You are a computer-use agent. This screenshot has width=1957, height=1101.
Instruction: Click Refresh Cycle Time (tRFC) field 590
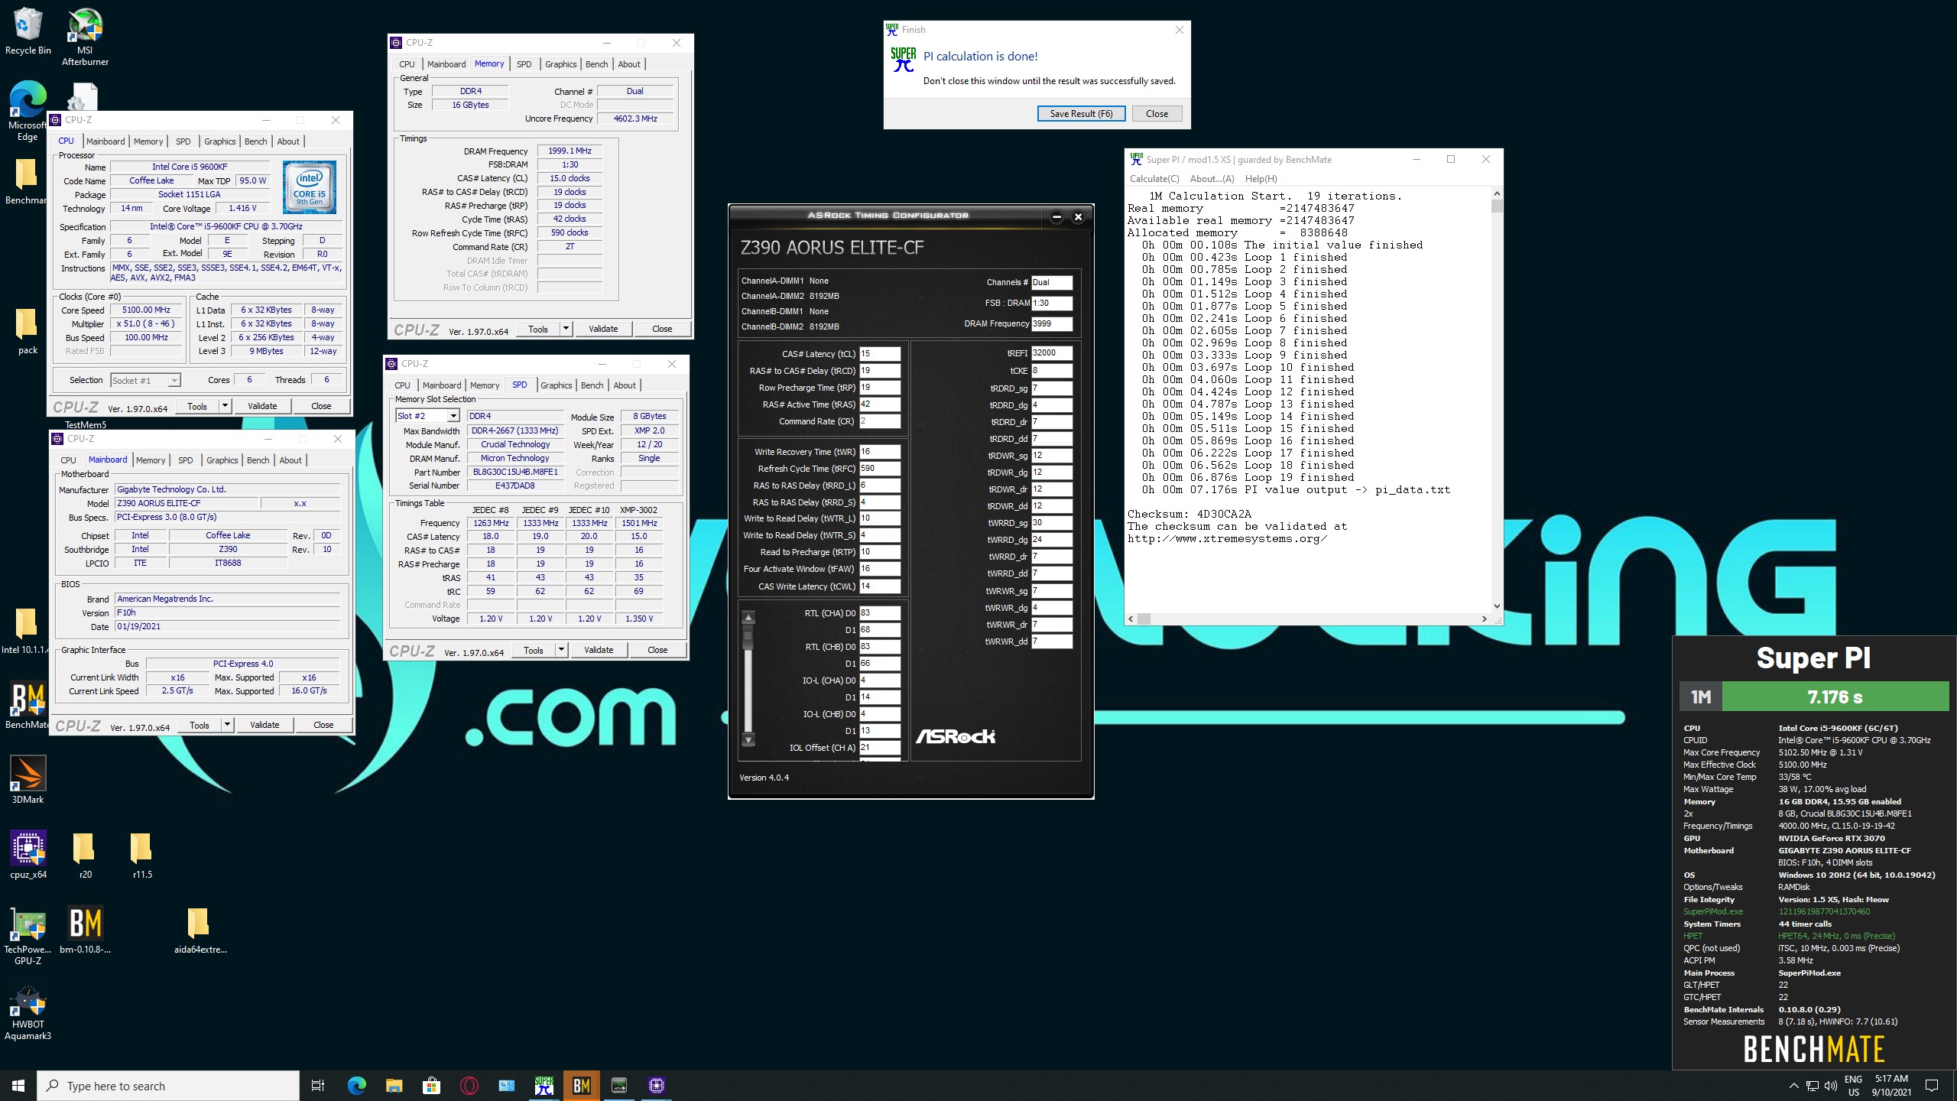point(880,469)
